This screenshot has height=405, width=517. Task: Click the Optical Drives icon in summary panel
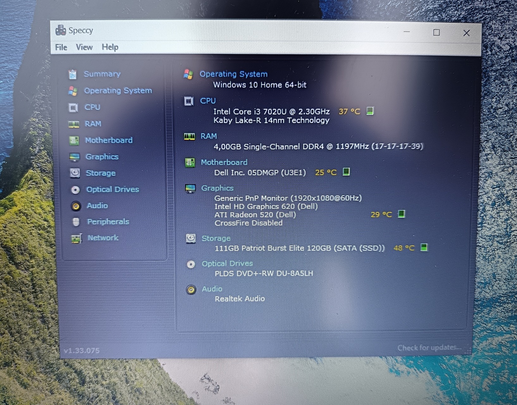click(191, 264)
